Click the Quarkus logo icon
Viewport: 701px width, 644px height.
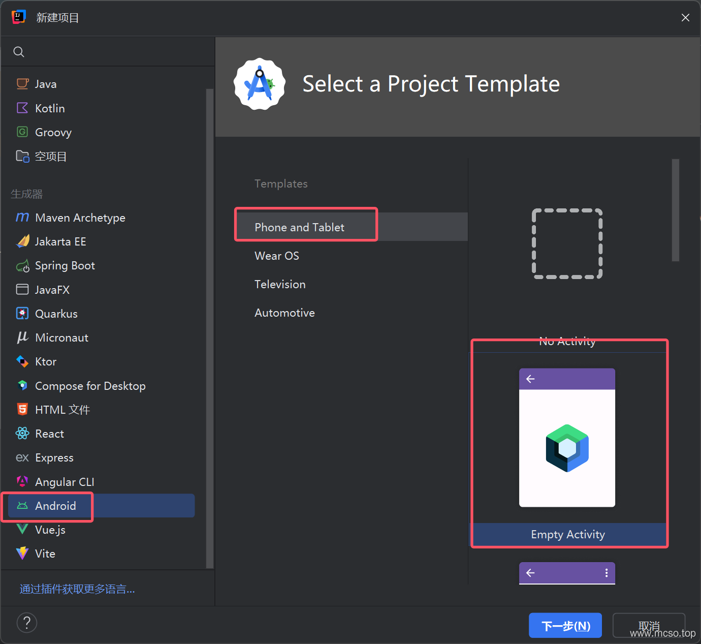[22, 313]
